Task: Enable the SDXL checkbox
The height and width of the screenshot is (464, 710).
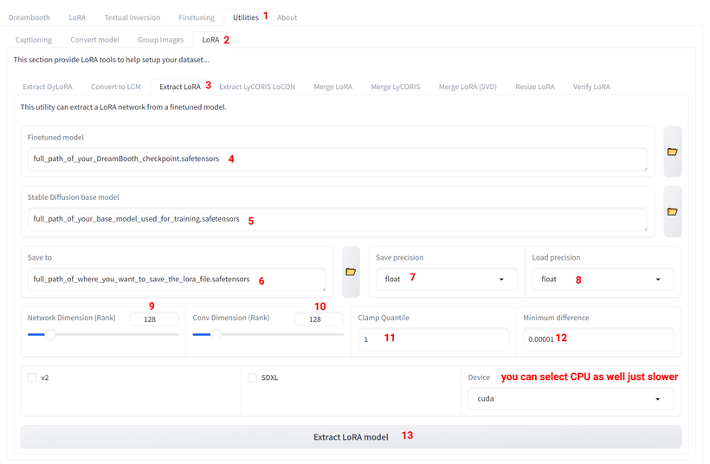Action: [x=252, y=377]
